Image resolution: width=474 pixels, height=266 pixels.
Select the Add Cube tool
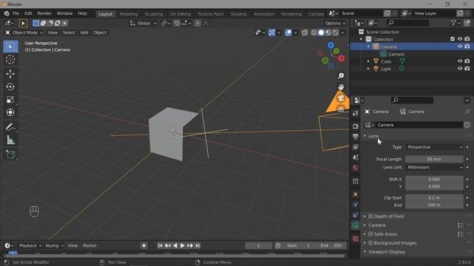(10, 154)
